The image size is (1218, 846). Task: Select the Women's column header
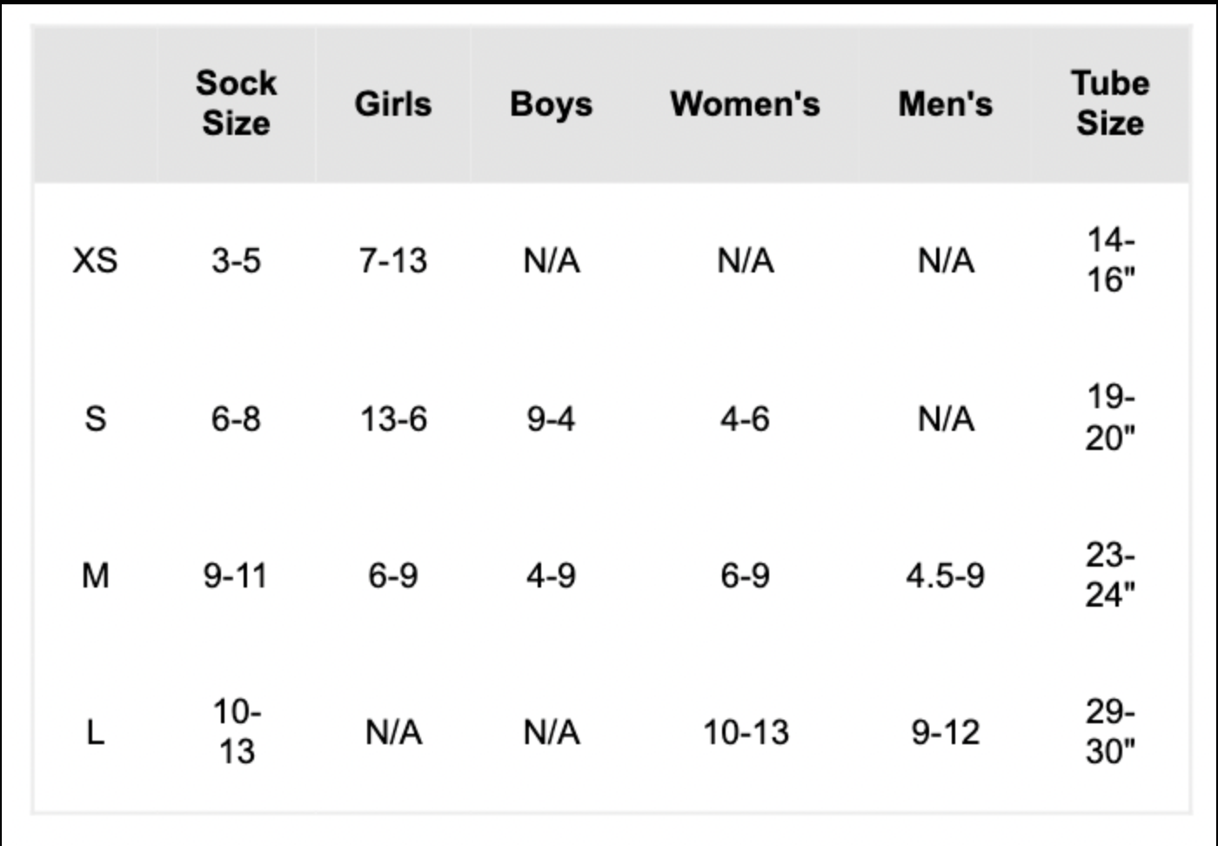pos(745,104)
